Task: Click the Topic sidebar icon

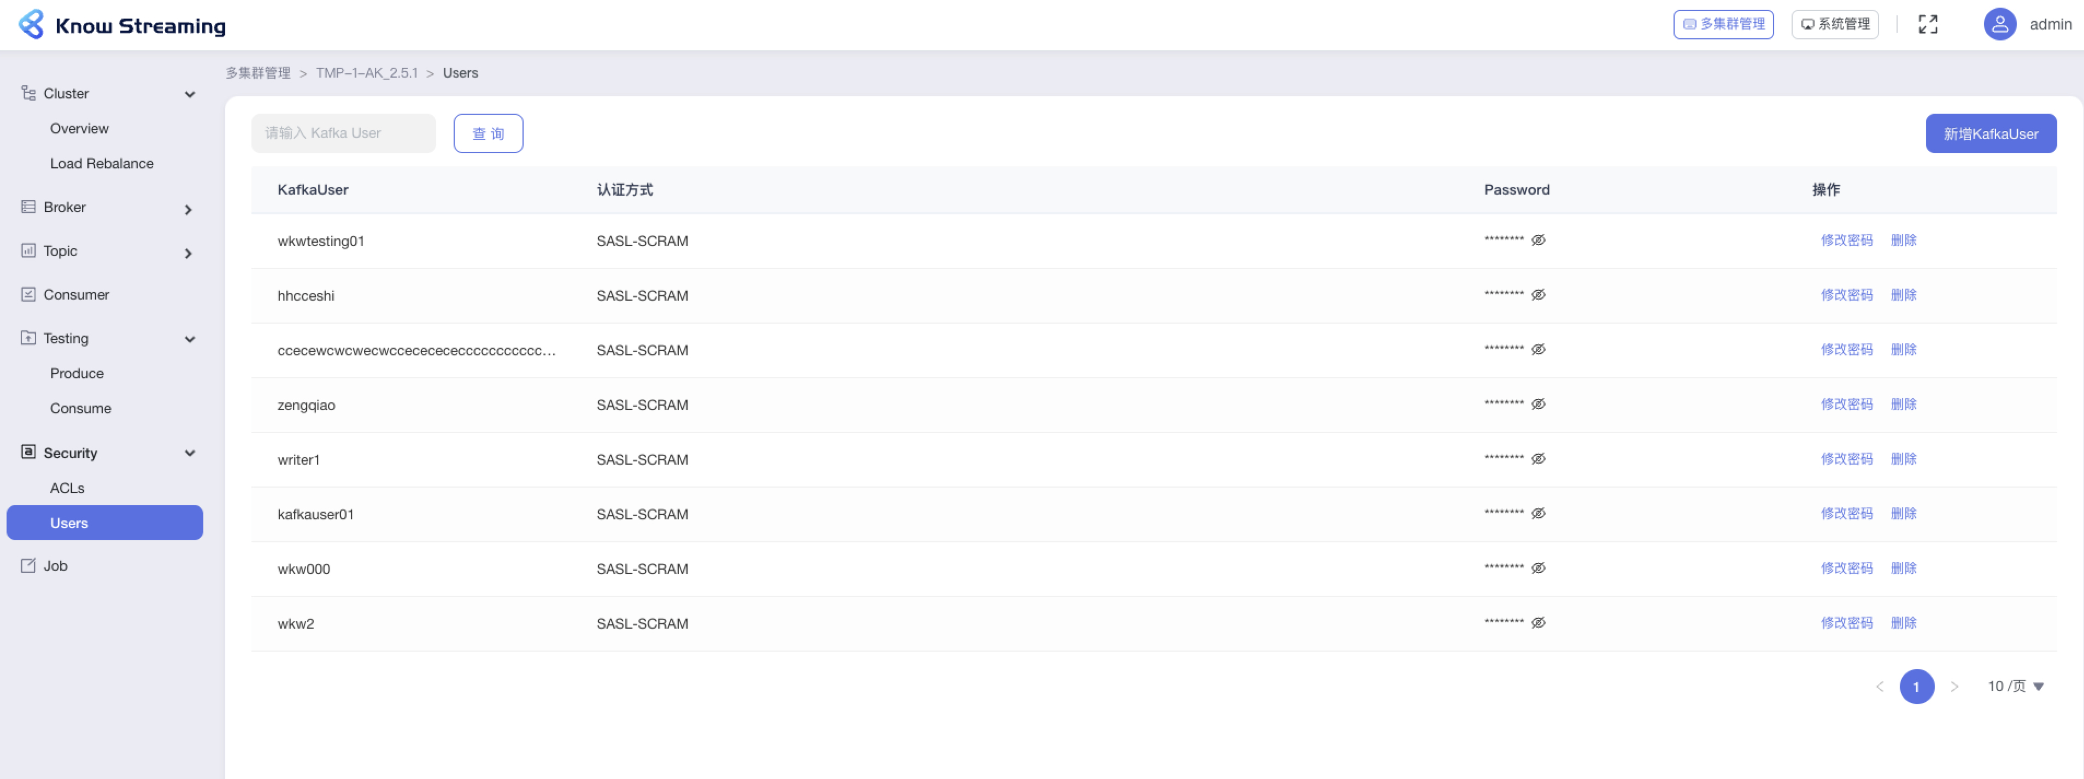Action: point(28,251)
